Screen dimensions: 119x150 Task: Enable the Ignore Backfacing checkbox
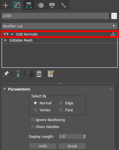(33, 120)
